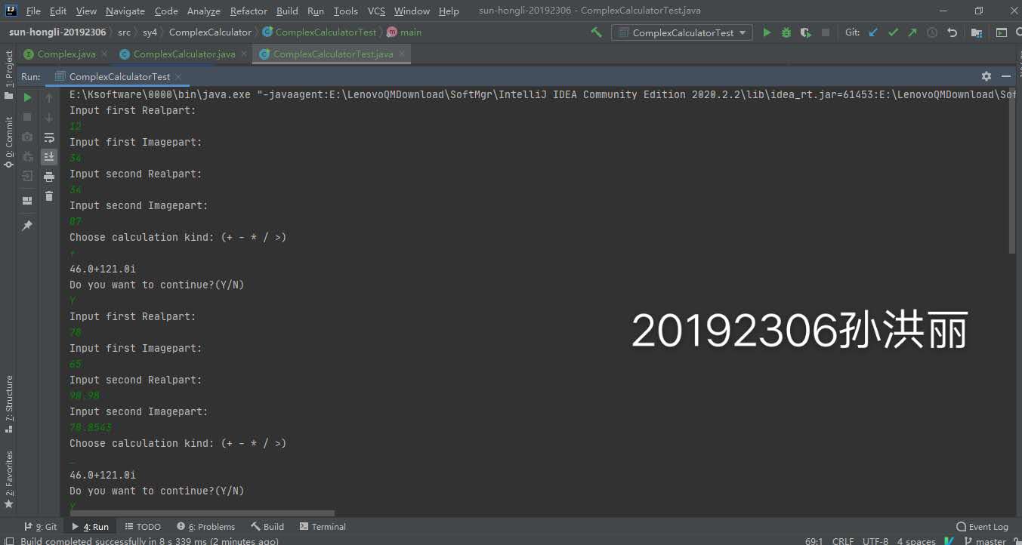
Task: Open the Event Log
Action: point(982,527)
